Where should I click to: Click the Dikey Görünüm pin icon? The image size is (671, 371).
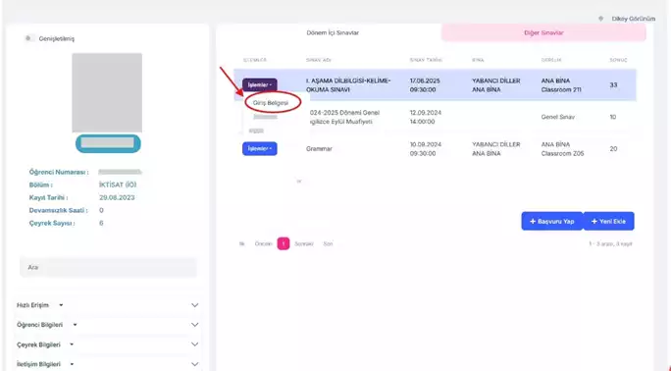click(600, 19)
